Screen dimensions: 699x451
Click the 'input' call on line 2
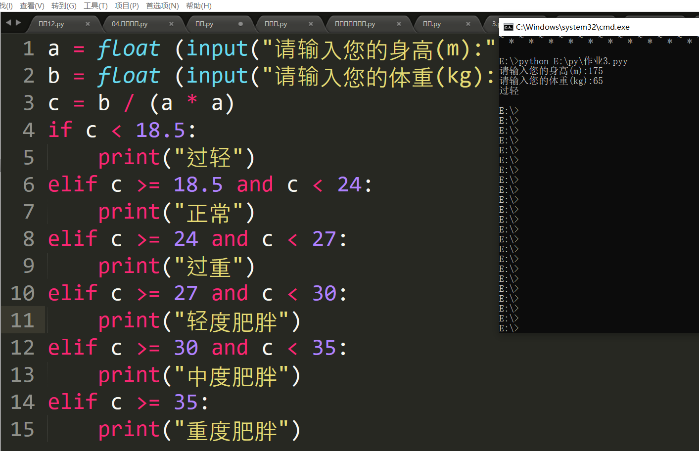click(217, 76)
